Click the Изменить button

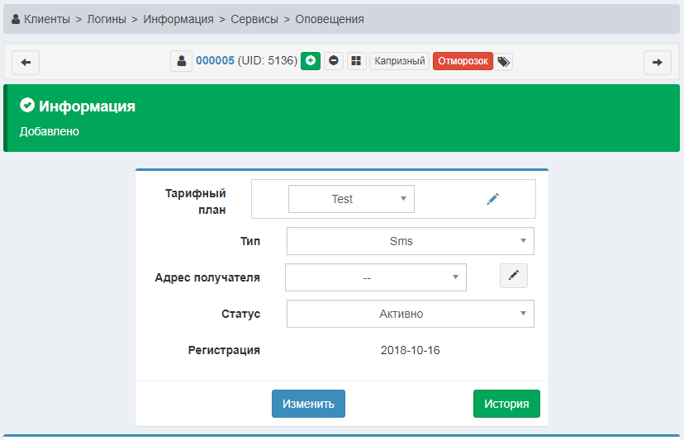[x=308, y=404]
